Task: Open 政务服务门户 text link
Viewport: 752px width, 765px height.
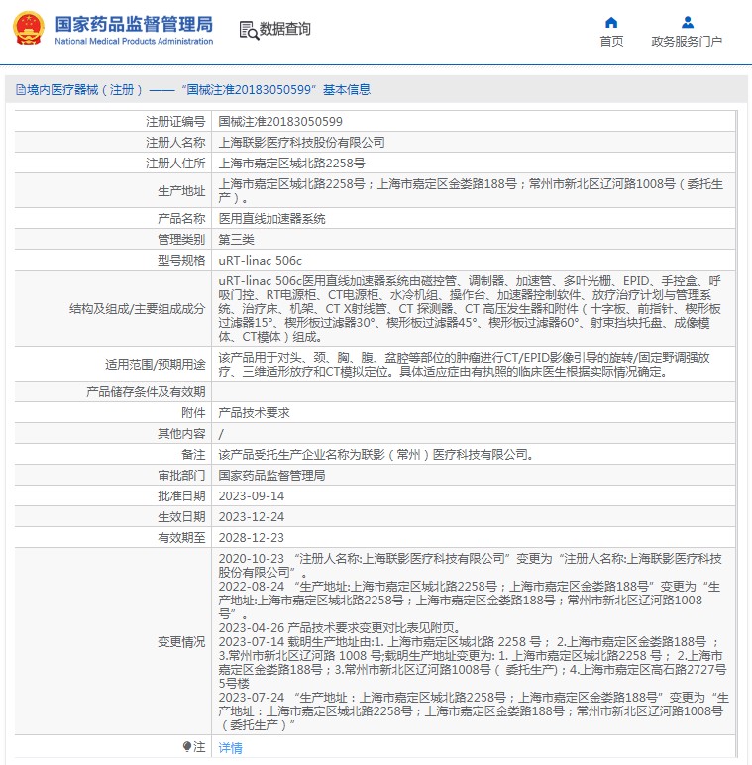Action: [687, 41]
